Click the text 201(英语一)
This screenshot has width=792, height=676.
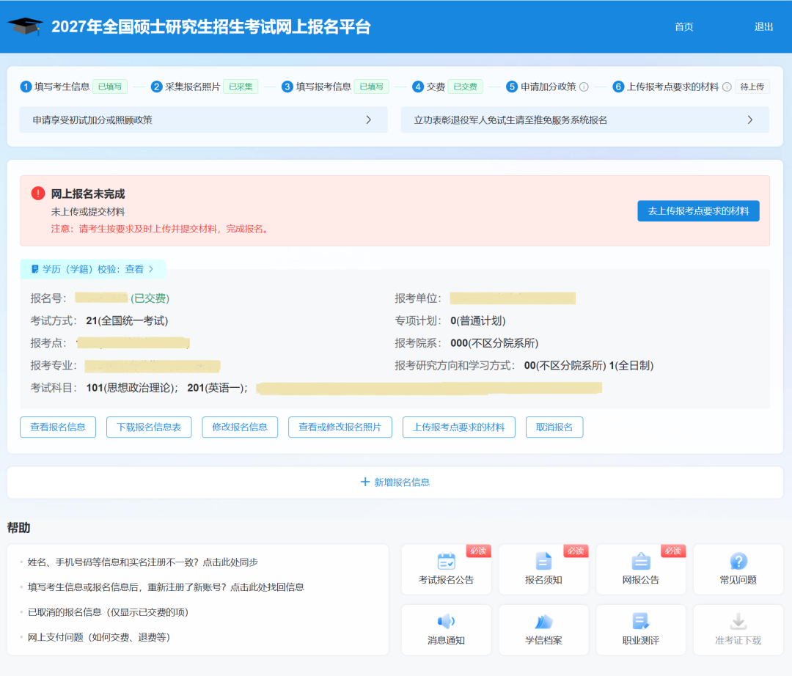point(216,388)
